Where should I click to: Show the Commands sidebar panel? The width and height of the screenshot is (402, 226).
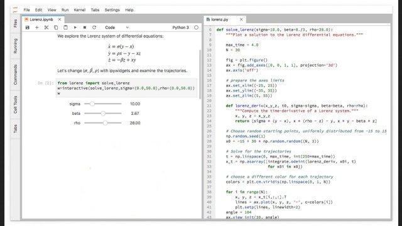[x=15, y=74]
